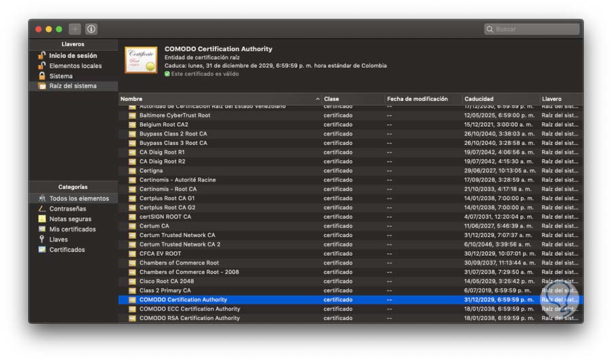
Task: Click expiry date 4/07/2031, 12:20:04 p. m.
Action: (x=499, y=216)
